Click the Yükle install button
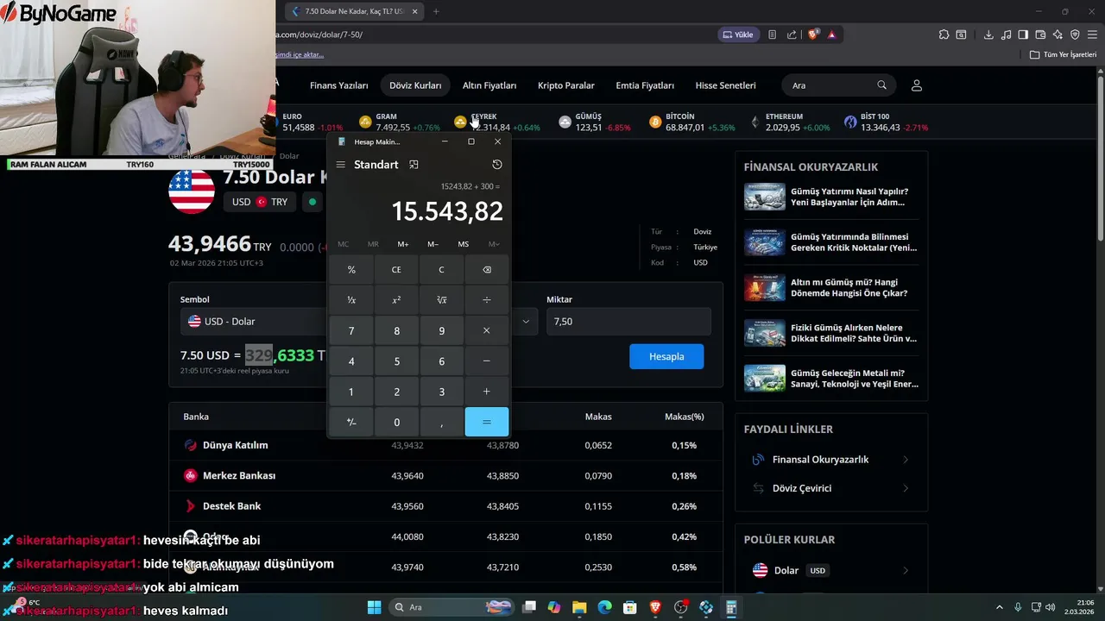This screenshot has height=621, width=1105. 738,34
